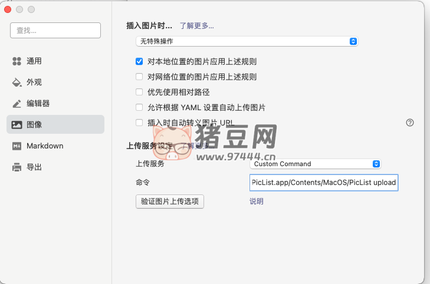Click the 查找 search box
Screen dimensions: 430x284
(55, 30)
